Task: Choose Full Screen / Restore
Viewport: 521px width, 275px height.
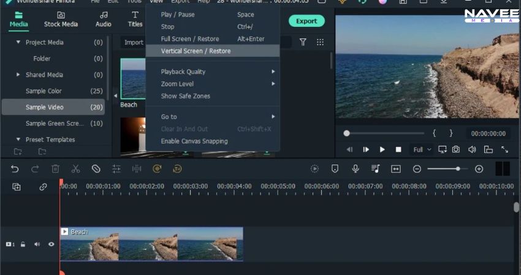Action: (x=213, y=38)
